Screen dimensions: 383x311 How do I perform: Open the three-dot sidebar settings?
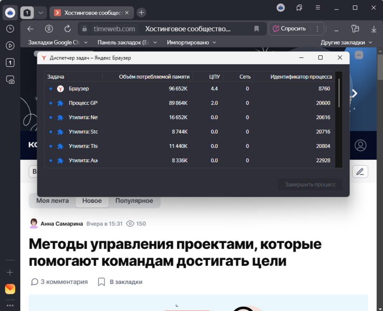pos(10,305)
